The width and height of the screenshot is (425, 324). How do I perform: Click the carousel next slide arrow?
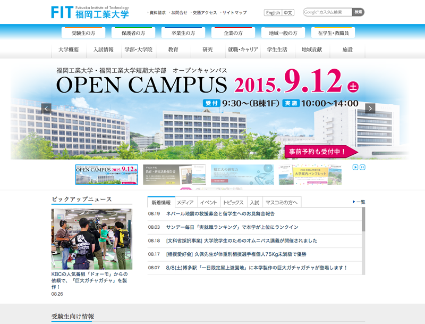click(370, 109)
